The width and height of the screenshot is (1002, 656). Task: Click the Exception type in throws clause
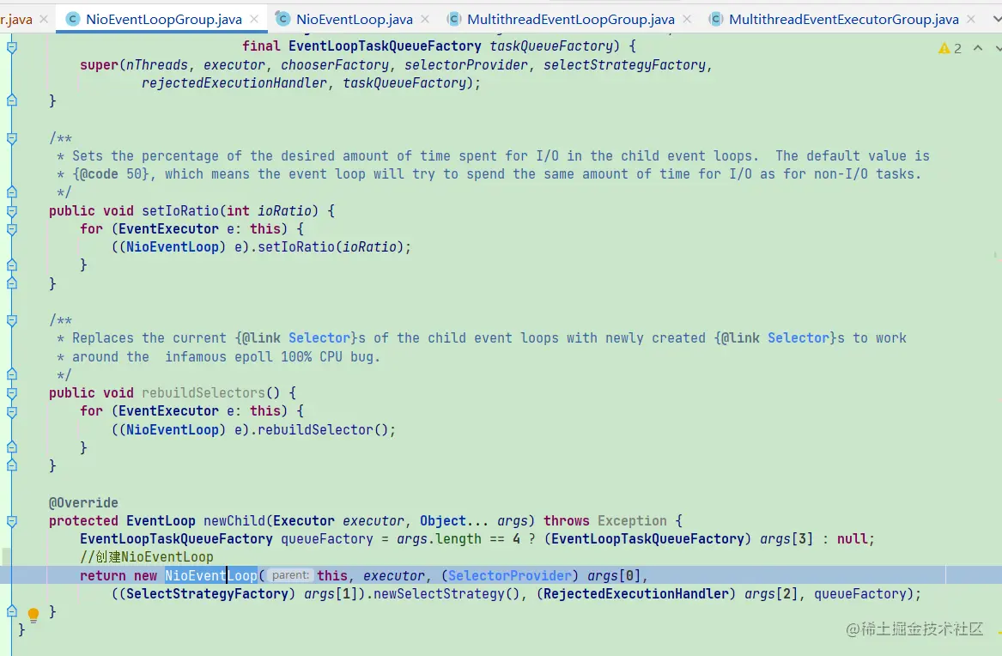tap(632, 520)
